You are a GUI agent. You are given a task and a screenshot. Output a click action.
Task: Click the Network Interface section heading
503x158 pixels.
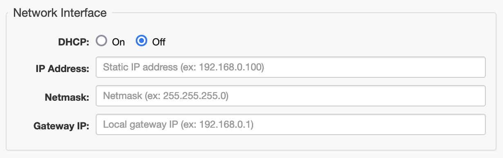(x=60, y=13)
